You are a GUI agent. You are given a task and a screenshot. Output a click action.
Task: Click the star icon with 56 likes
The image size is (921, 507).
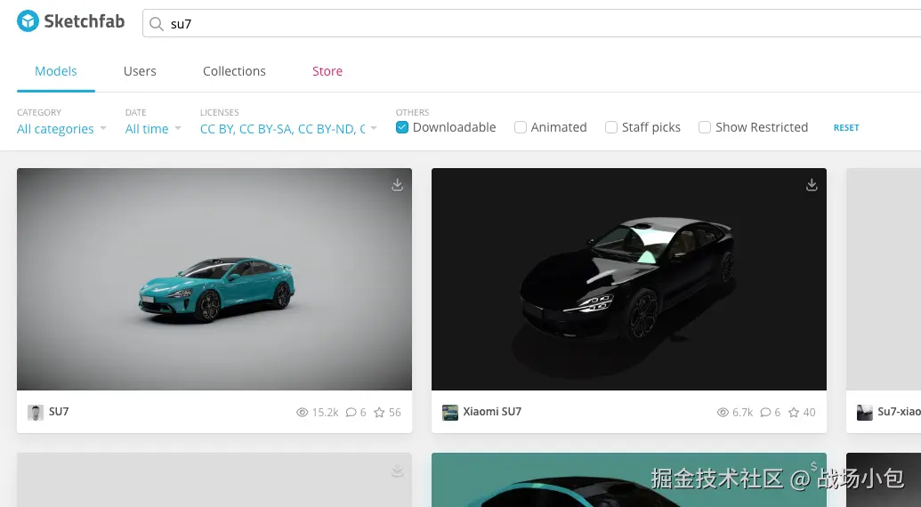click(x=379, y=413)
